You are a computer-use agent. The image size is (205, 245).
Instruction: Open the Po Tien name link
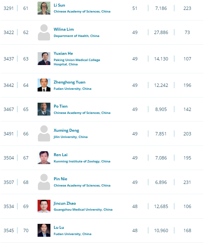pyautogui.click(x=61, y=106)
